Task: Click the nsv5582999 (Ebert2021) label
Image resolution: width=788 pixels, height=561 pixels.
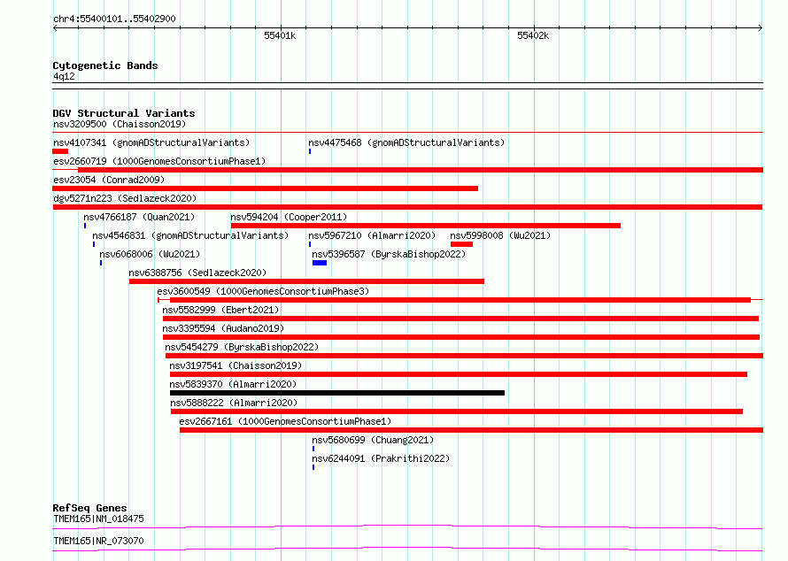Action: (x=220, y=310)
